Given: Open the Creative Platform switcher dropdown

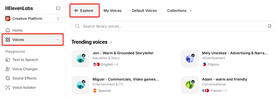Looking at the screenshot, I should [33, 19].
